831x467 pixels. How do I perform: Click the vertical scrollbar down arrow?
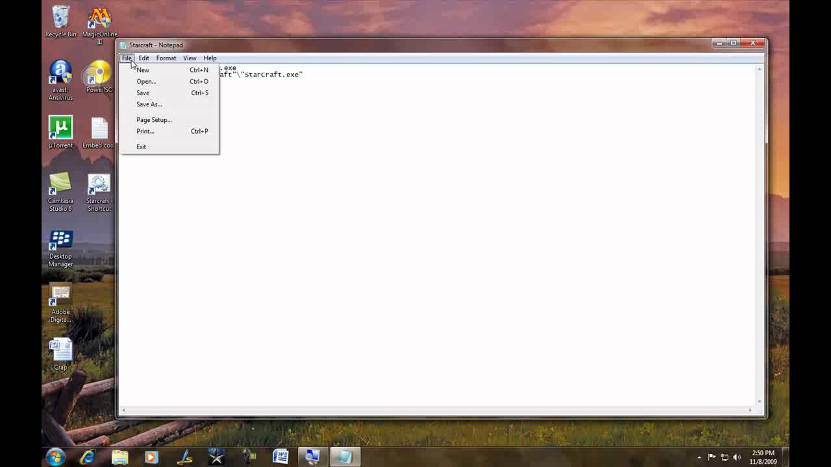click(x=760, y=402)
